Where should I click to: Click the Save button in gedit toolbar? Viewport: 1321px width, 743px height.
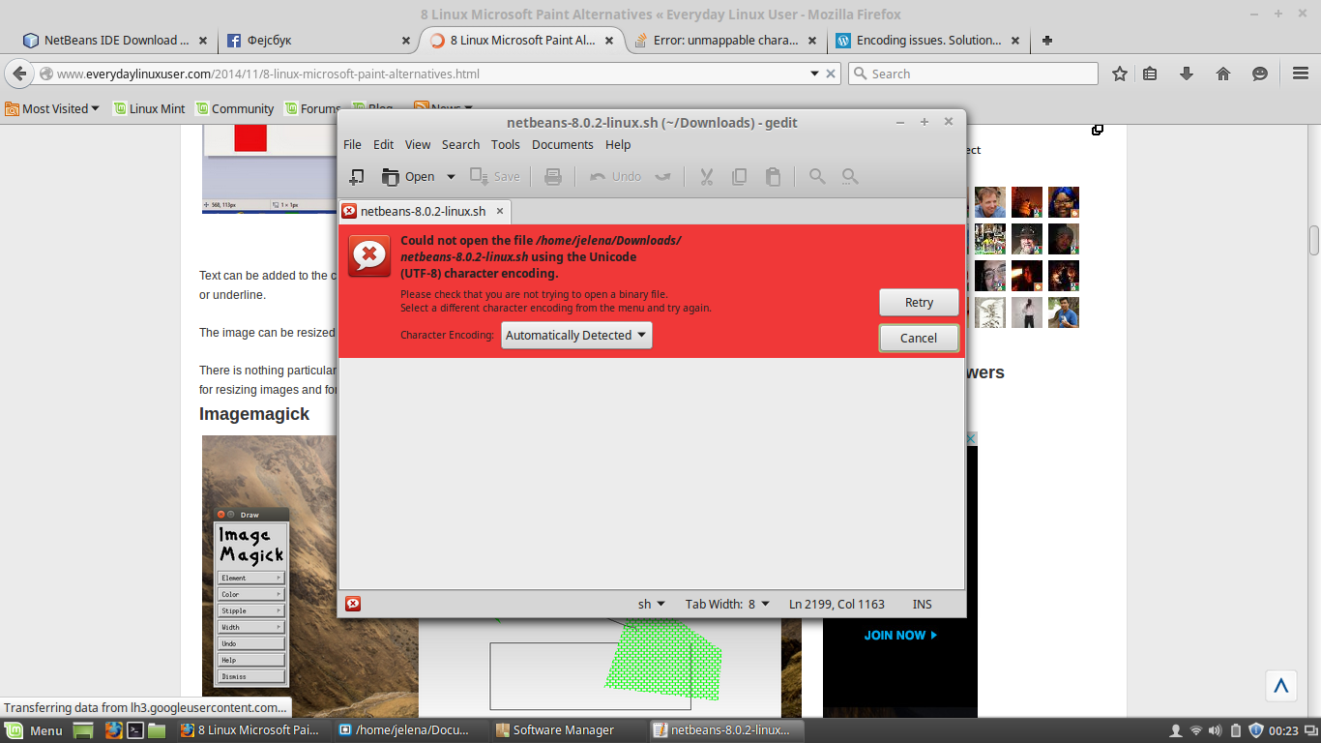point(495,176)
